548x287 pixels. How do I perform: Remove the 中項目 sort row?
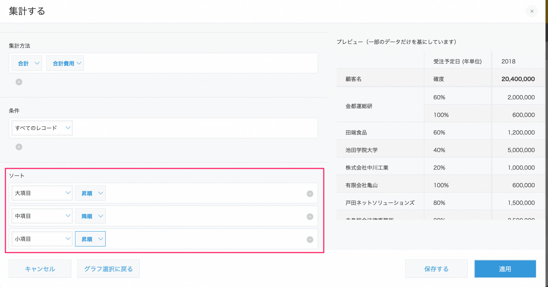310,217
